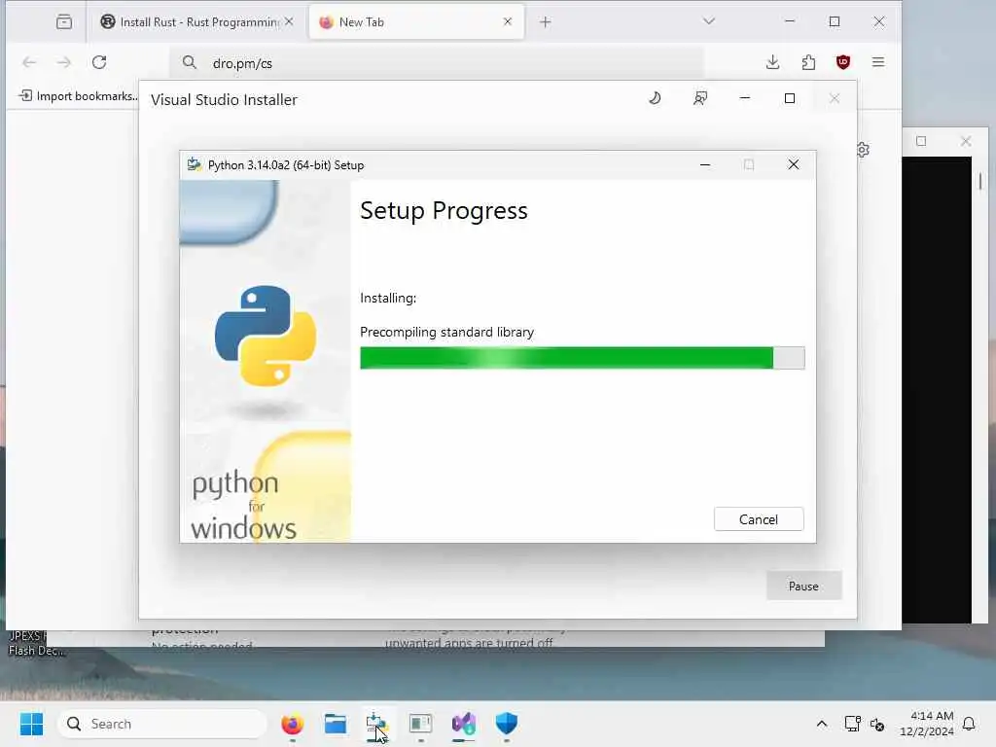
Task: Open Visual Studio Installer taskbar icon
Action: (464, 724)
